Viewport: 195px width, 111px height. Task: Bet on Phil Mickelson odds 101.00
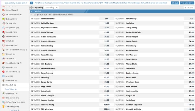(x=107, y=109)
